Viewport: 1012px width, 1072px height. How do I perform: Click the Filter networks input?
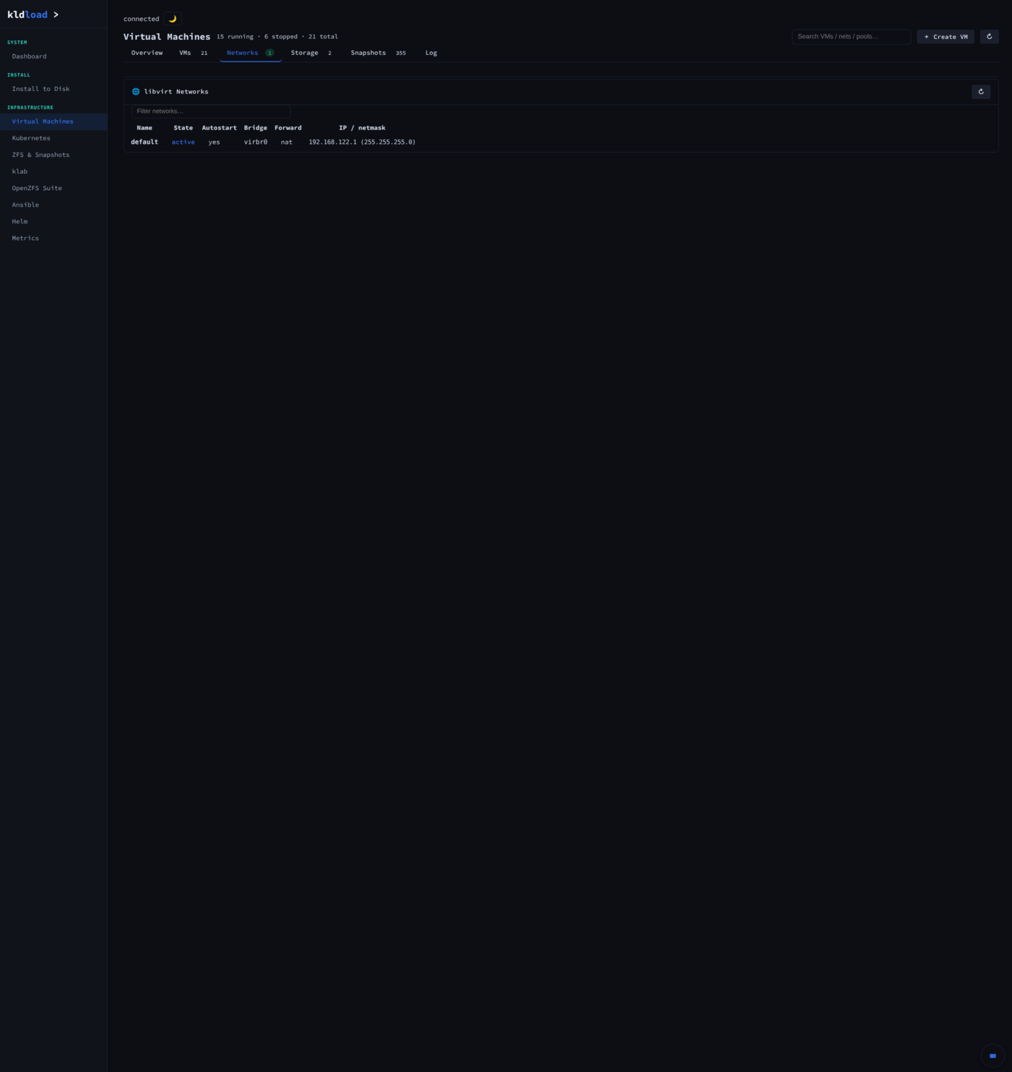211,111
